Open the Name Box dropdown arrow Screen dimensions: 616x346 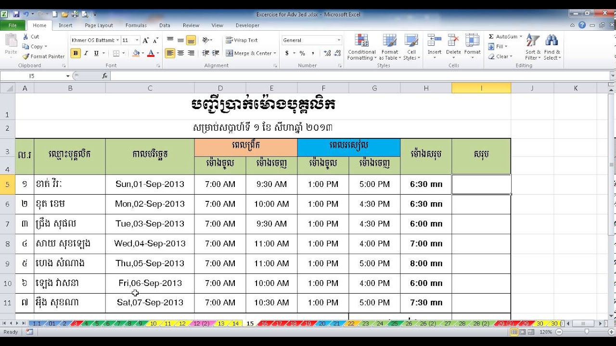68,76
